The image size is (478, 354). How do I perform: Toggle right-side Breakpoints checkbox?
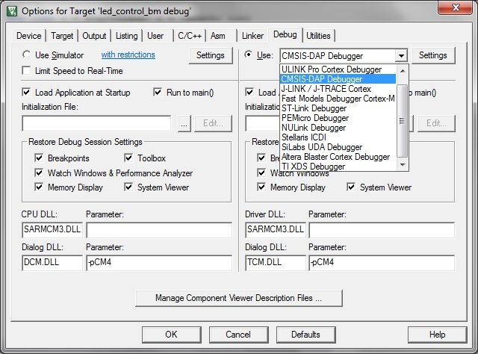click(x=261, y=158)
